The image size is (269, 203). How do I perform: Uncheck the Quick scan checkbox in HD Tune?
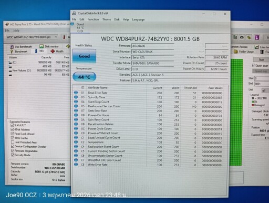coord(254,65)
